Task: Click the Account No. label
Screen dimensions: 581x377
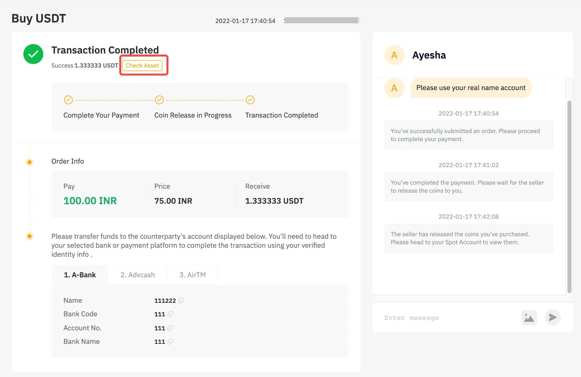Action: (82, 328)
